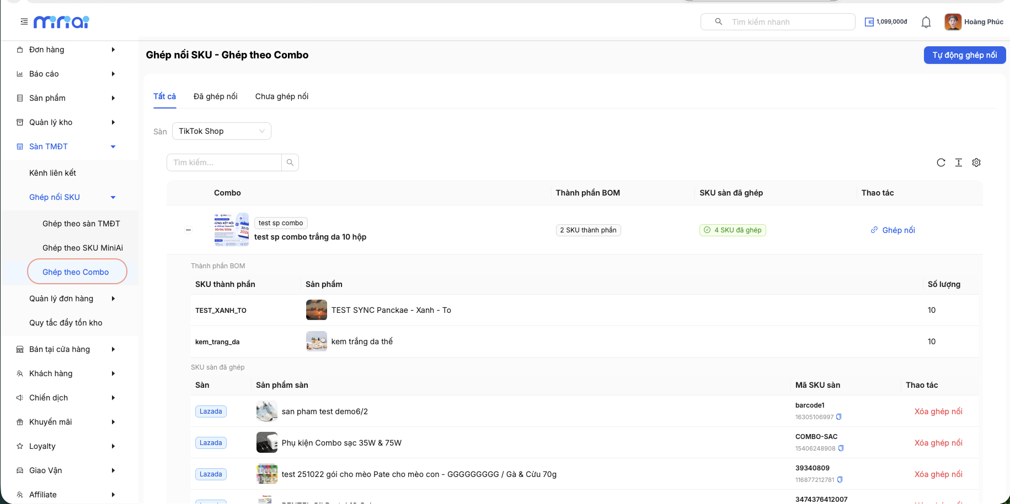
Task: Open Quy tắc đẩy tồn kho item
Action: point(66,323)
